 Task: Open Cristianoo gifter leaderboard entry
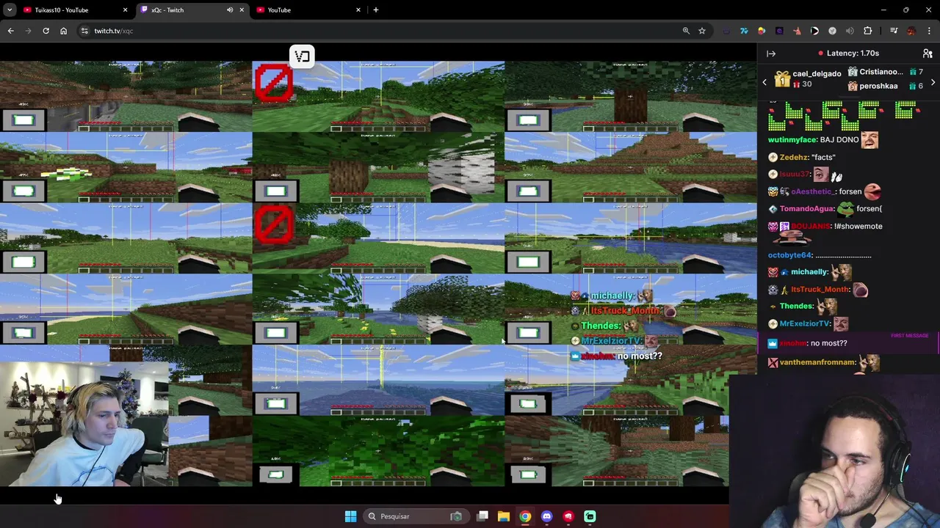885,72
